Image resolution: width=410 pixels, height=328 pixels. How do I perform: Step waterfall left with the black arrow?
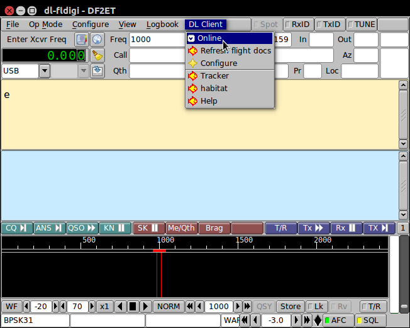(120, 306)
